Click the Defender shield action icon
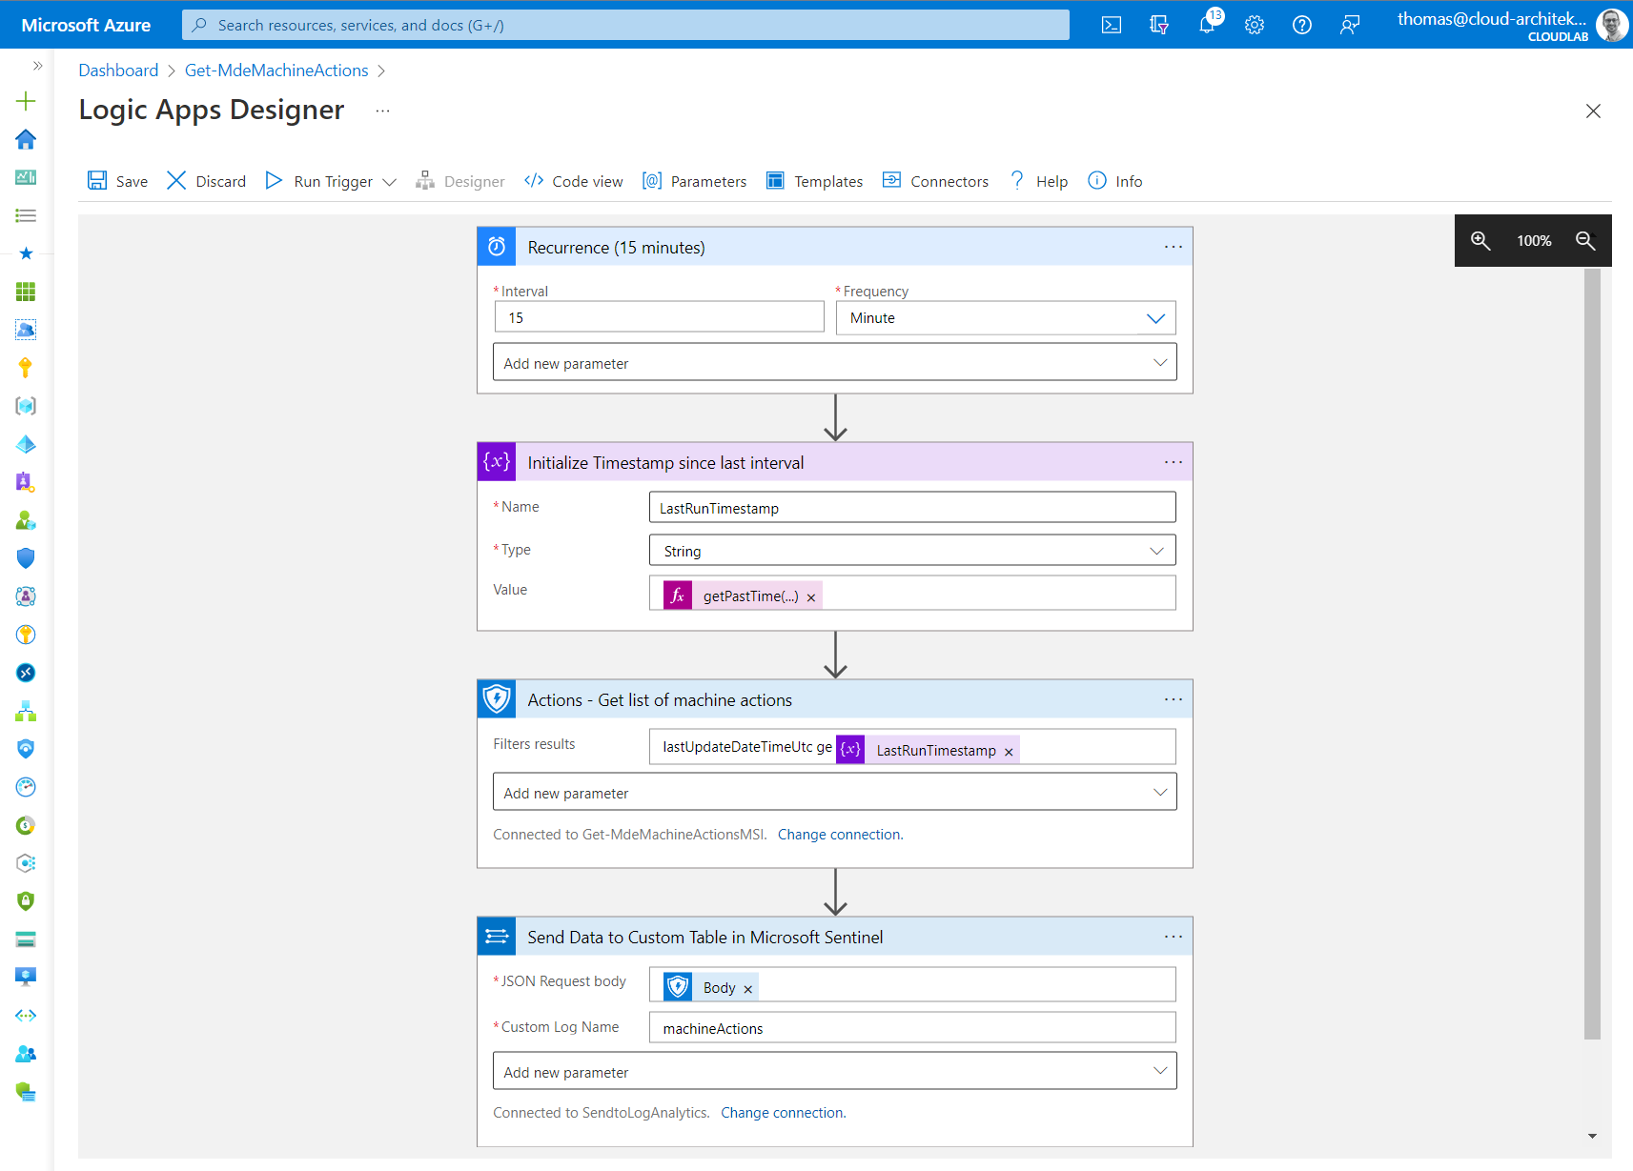 pyautogui.click(x=497, y=699)
